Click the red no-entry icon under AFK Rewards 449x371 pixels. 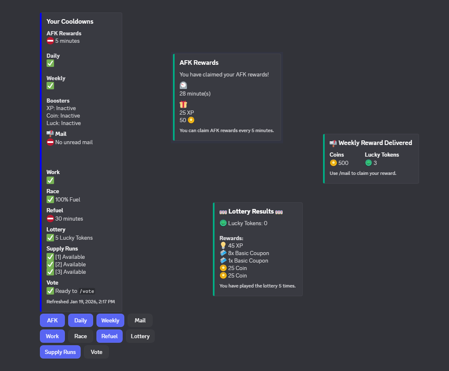[50, 41]
